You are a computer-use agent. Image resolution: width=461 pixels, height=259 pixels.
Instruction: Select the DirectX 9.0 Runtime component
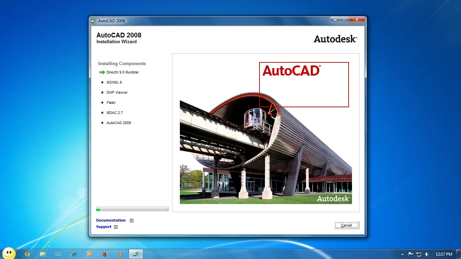tap(123, 72)
